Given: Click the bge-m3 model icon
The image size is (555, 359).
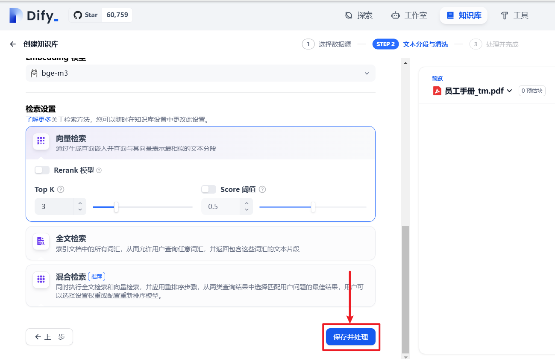Looking at the screenshot, I should (x=34, y=73).
